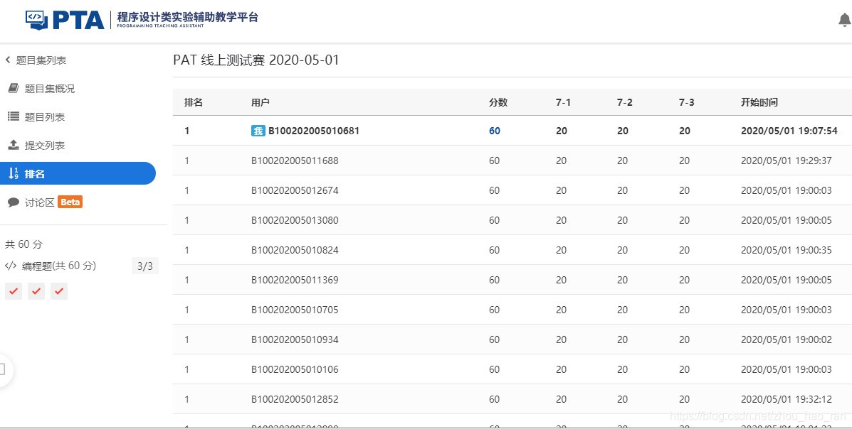Click start time 2020/05/01 19:07:54

[x=789, y=131]
